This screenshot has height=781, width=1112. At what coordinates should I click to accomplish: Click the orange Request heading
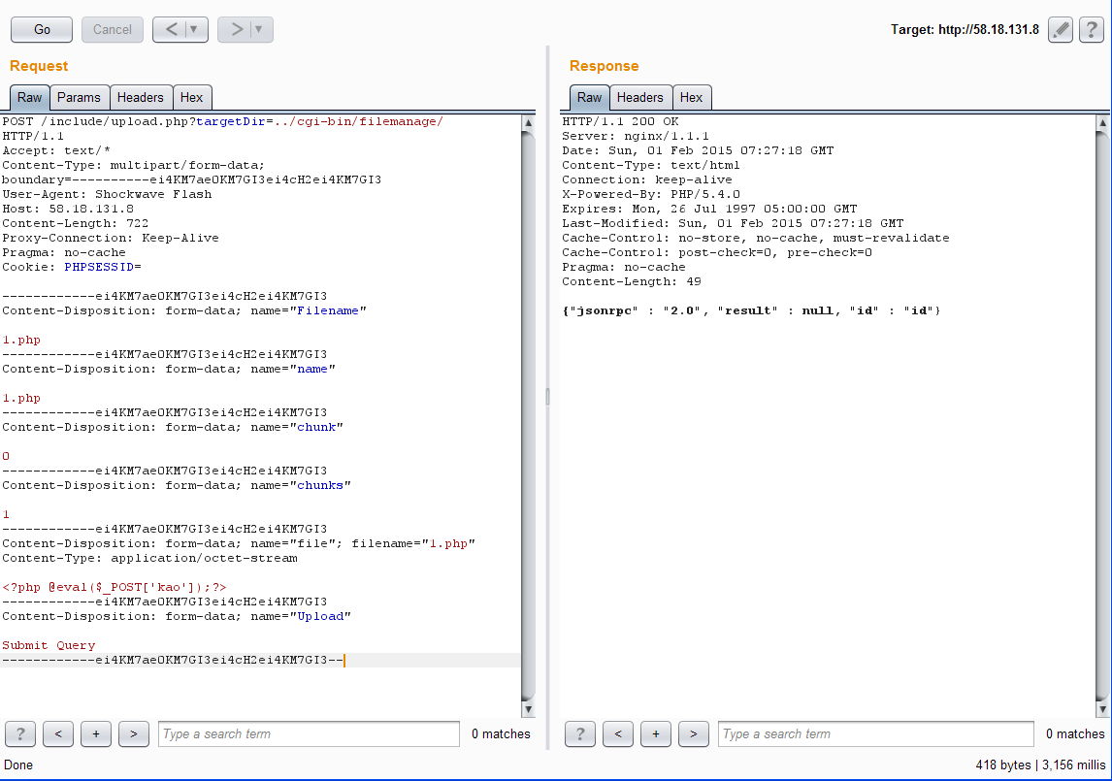pos(39,66)
